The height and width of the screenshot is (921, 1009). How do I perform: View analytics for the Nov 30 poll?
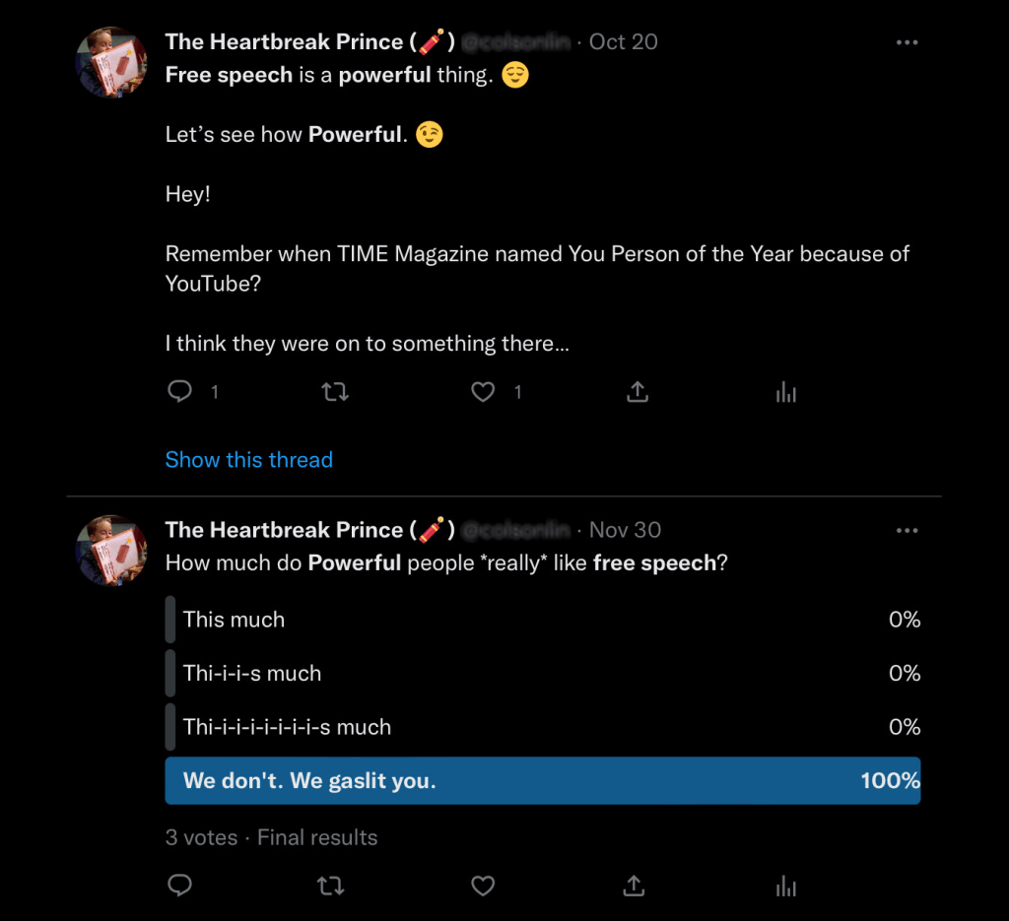785,887
